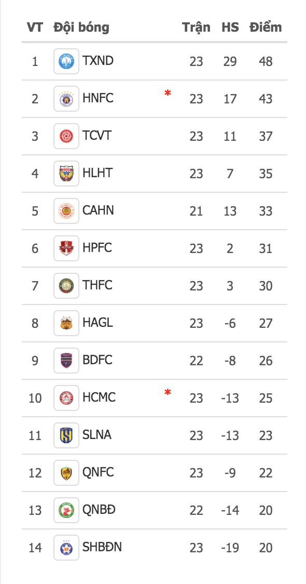The width and height of the screenshot is (306, 584).
Task: Click the SLNA yellow-blue logo
Action: (66, 435)
